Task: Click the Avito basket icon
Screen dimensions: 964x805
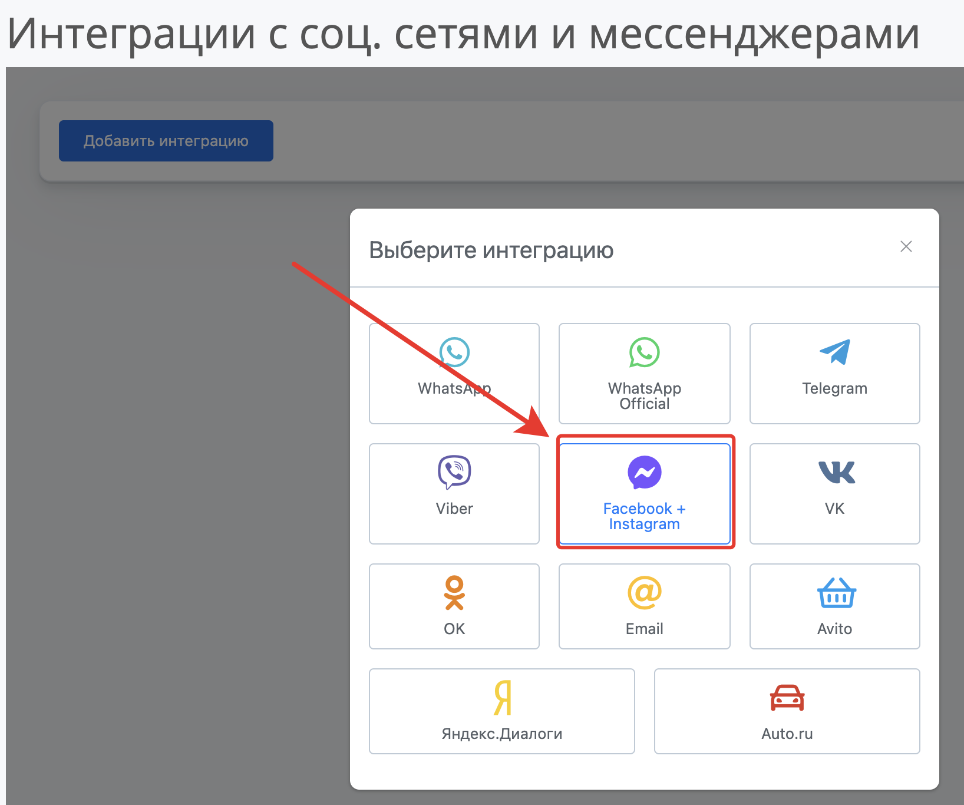Action: (x=837, y=592)
